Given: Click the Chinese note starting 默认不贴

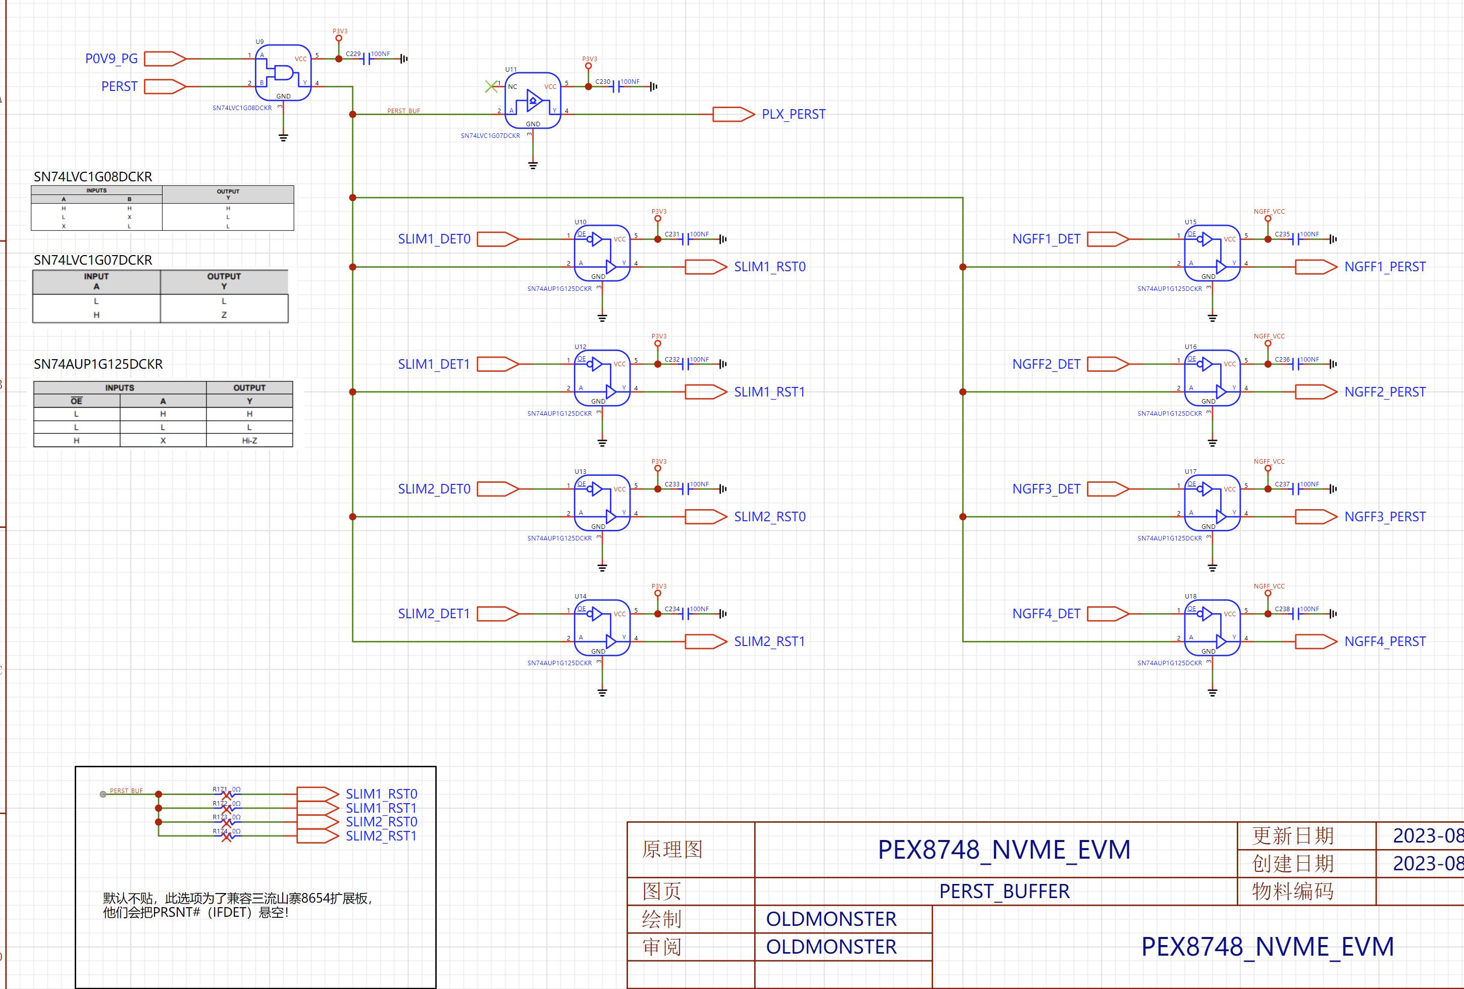Looking at the screenshot, I should point(237,905).
